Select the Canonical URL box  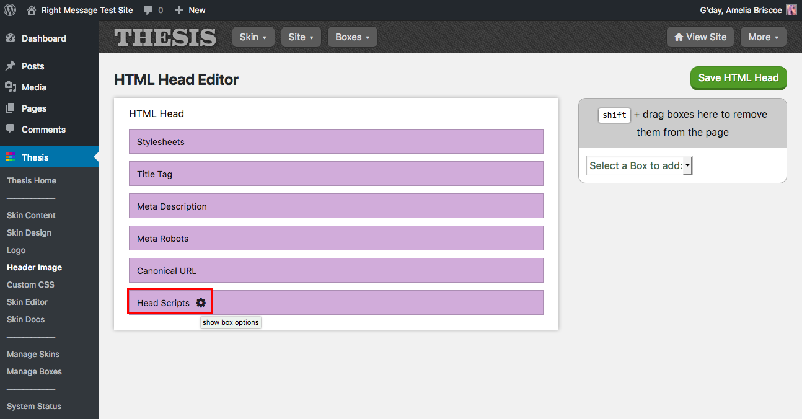tap(336, 270)
